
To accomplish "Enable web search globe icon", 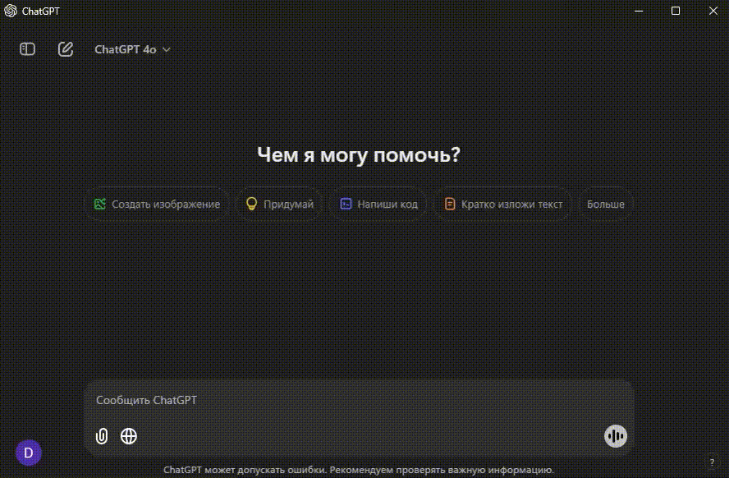I will [x=129, y=436].
